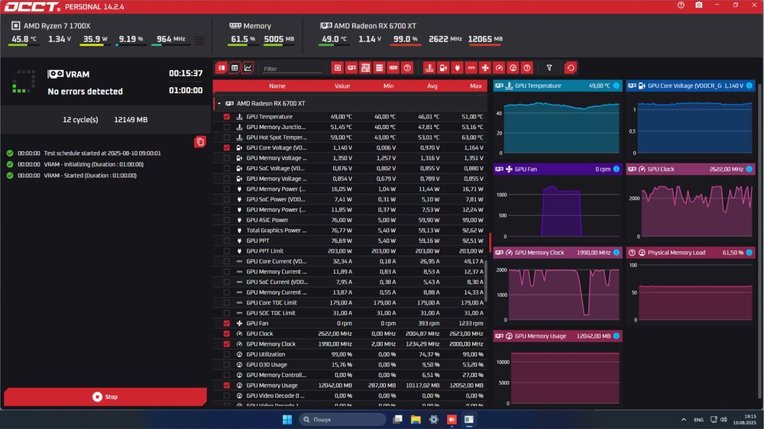The height and width of the screenshot is (429, 764).
Task: Open OCCT red icon in taskbar
Action: click(452, 420)
